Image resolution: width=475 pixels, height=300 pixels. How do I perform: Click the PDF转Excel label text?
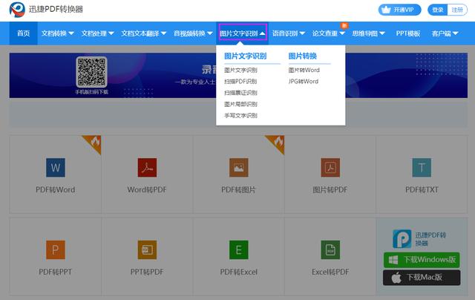point(239,272)
